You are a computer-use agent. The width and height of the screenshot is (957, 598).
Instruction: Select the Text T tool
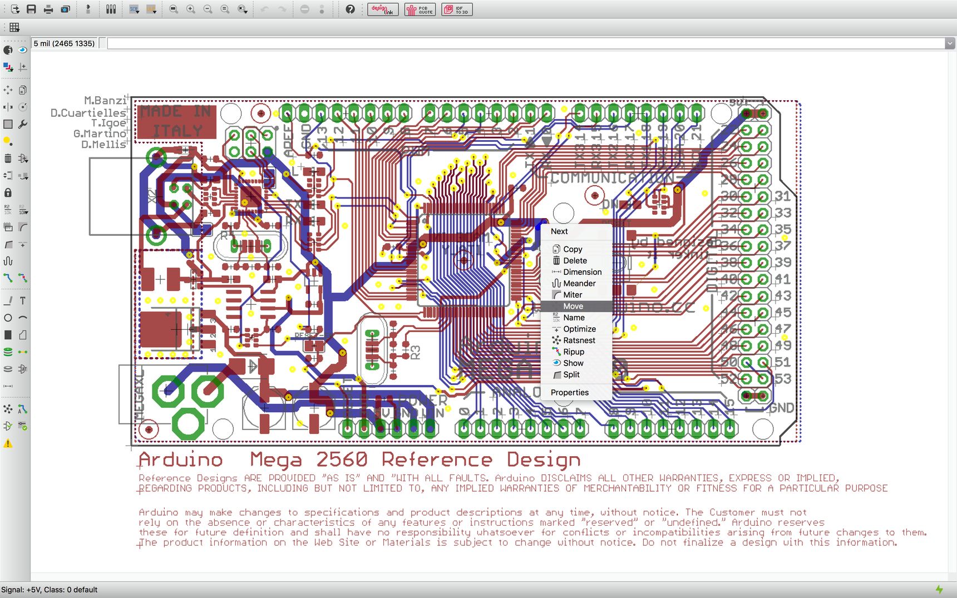[x=22, y=301]
